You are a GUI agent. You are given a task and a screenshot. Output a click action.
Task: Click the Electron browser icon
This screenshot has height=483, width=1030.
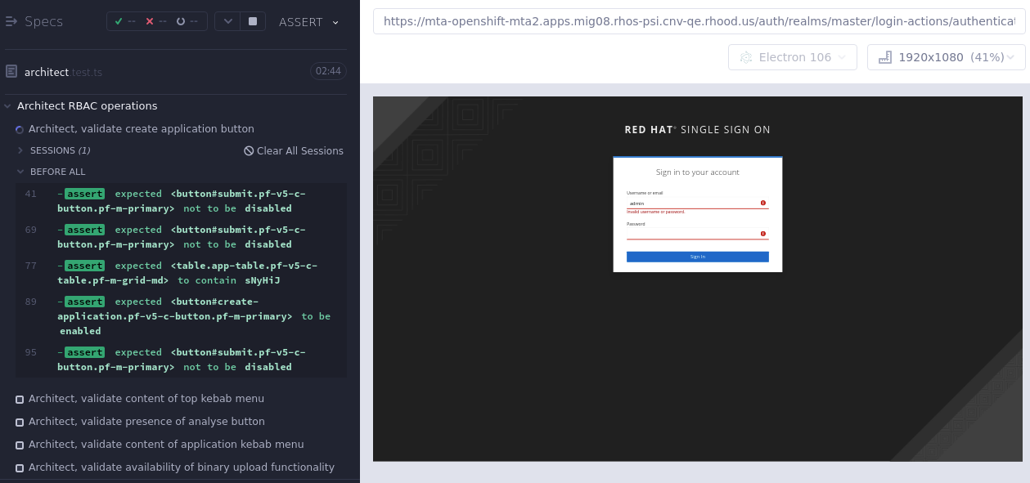[x=745, y=57]
